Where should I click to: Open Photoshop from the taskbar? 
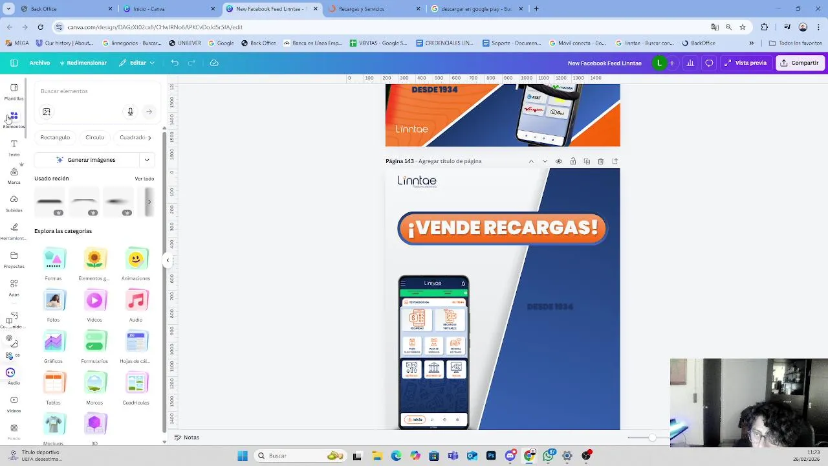tap(491, 456)
